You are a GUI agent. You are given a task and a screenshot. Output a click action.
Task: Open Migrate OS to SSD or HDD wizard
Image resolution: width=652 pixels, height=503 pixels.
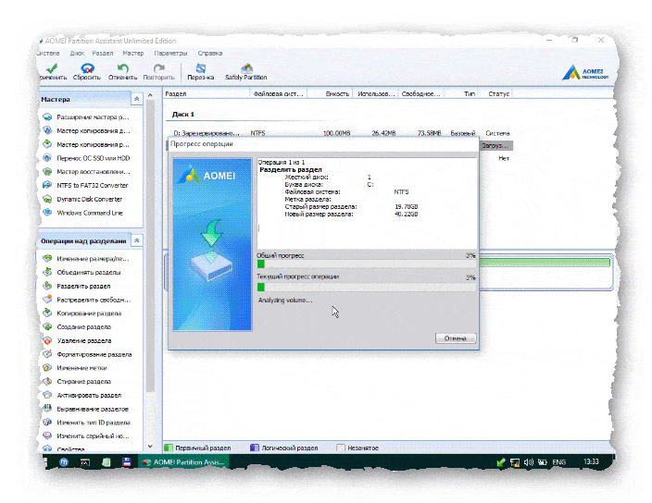coord(86,158)
